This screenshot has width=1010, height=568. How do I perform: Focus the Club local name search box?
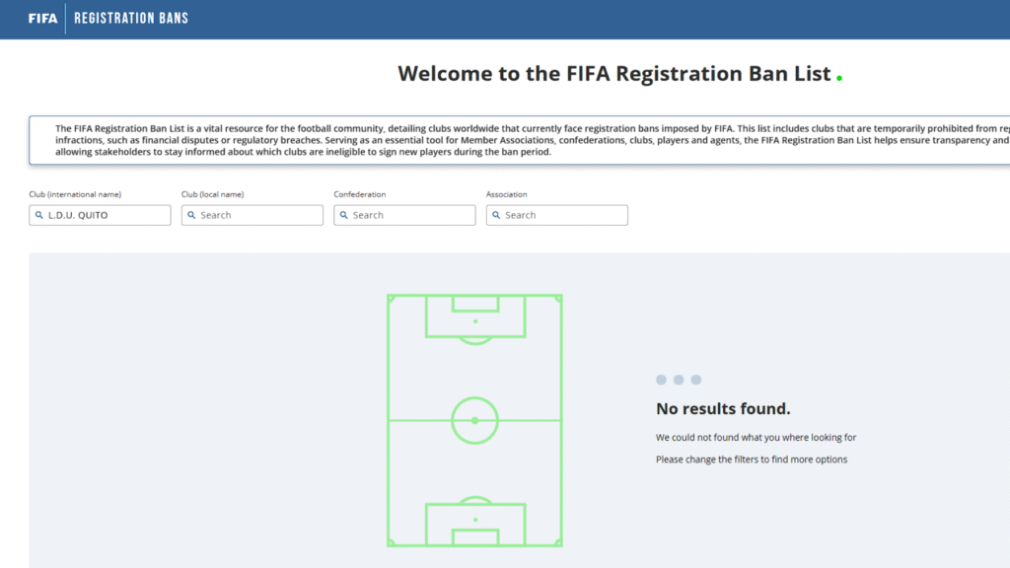pos(252,215)
